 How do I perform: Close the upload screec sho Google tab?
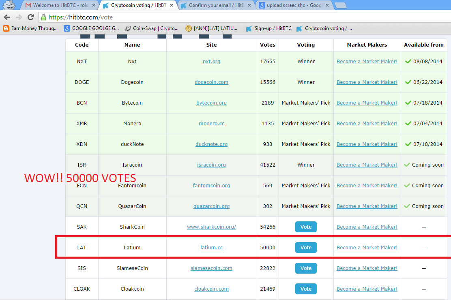327,5
